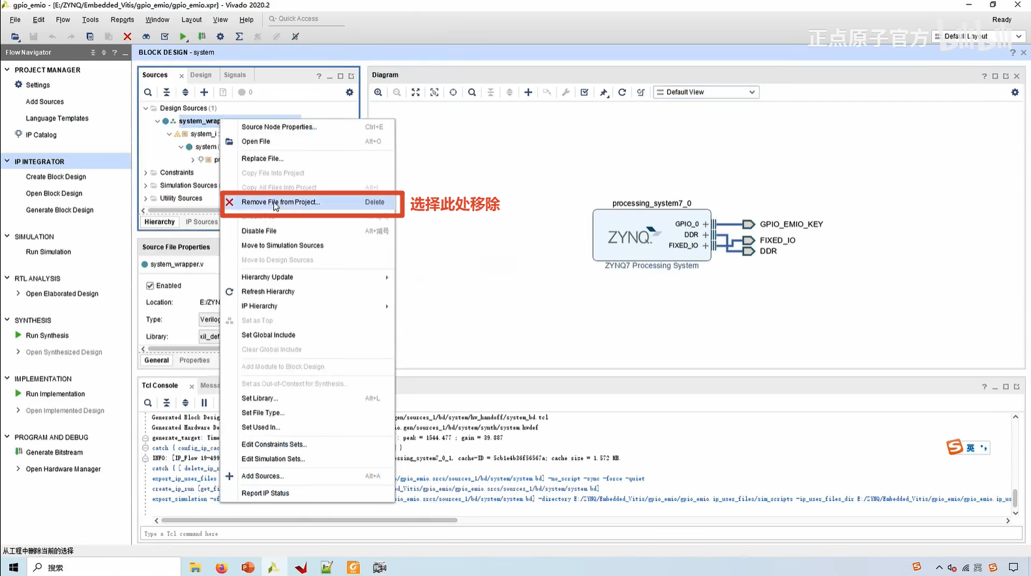Choose Remove File from Project
The height and width of the screenshot is (576, 1031).
click(x=307, y=202)
